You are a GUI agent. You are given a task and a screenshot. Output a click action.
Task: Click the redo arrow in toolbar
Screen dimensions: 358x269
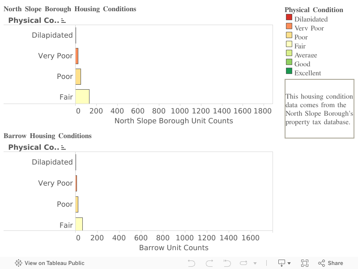tap(209, 263)
